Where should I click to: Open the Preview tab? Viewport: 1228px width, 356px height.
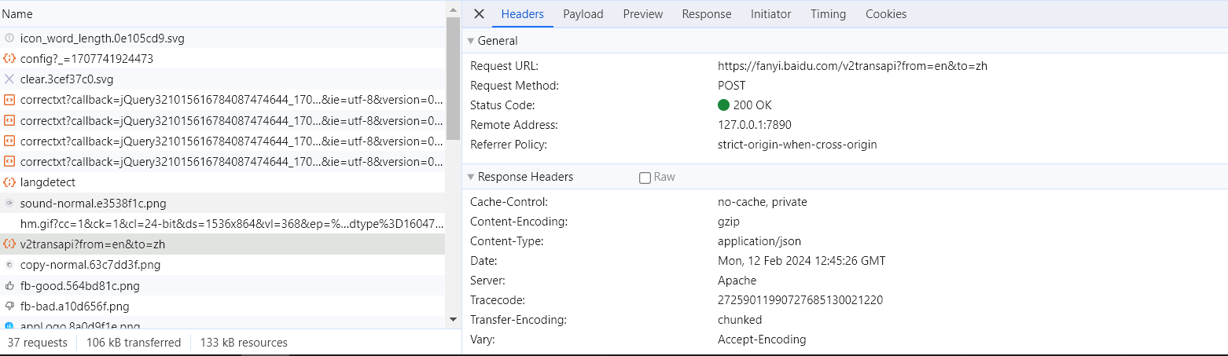642,14
